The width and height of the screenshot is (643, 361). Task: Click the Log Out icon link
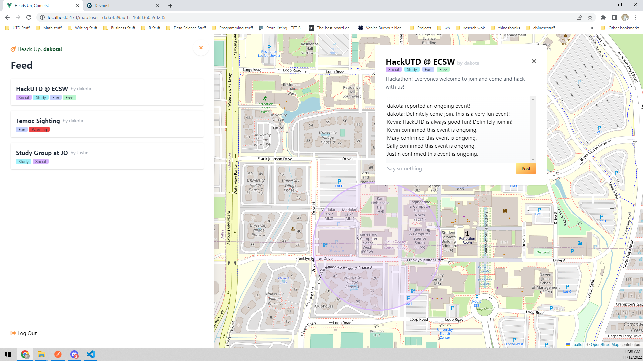(x=24, y=333)
